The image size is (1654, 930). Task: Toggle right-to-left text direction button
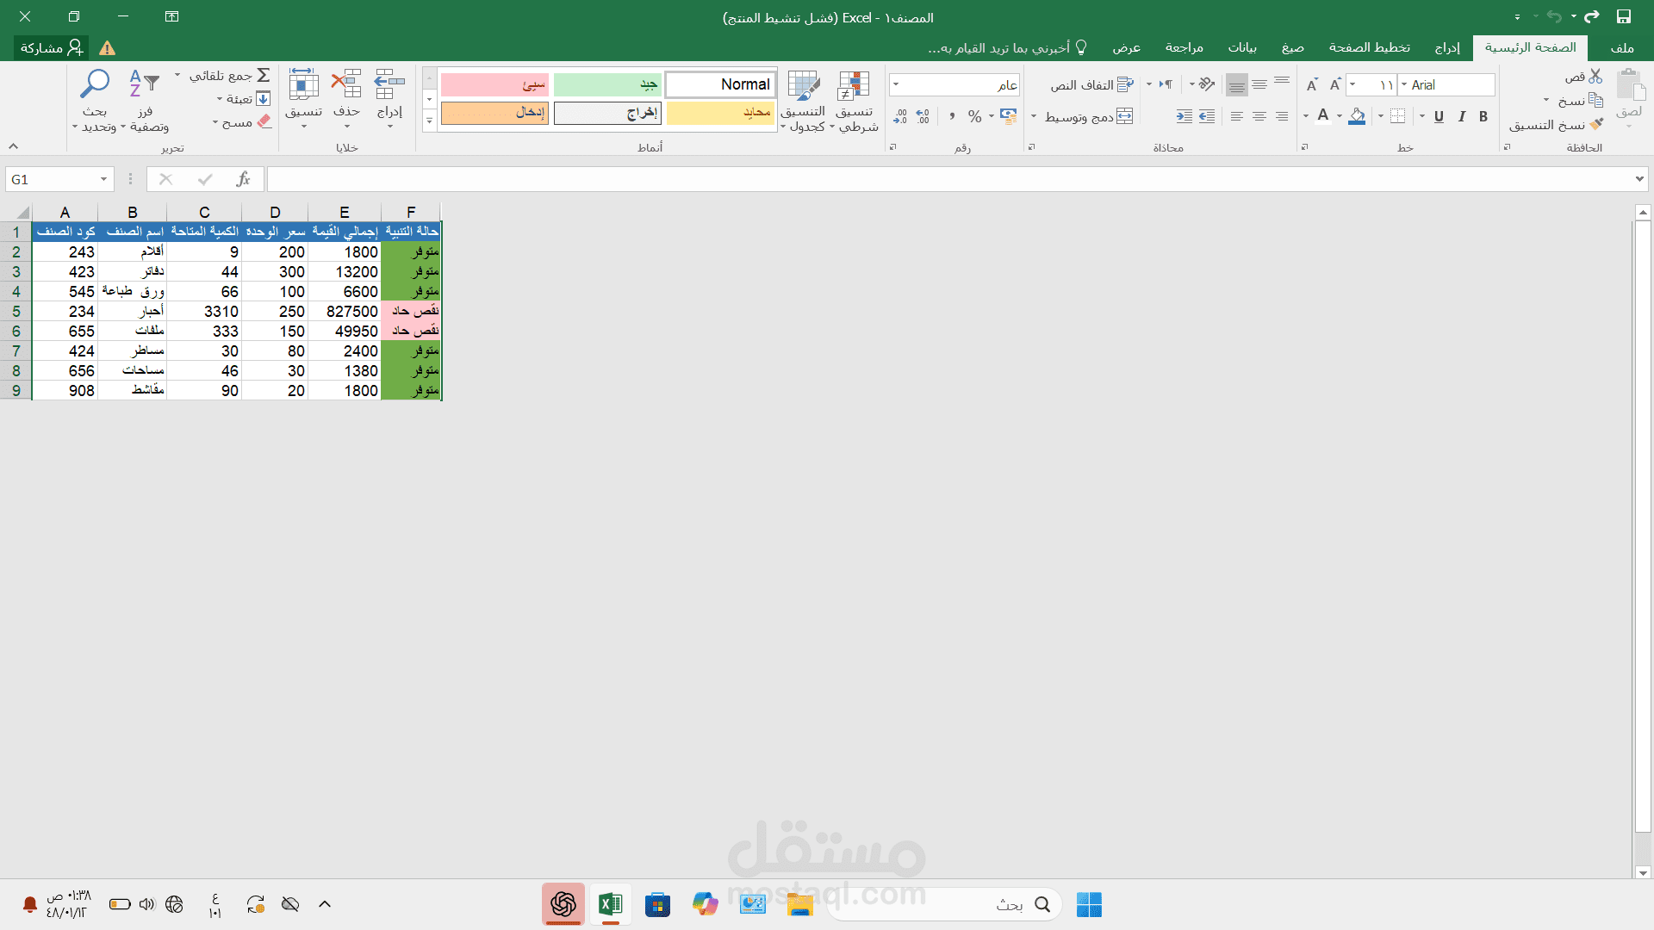coord(1166,84)
